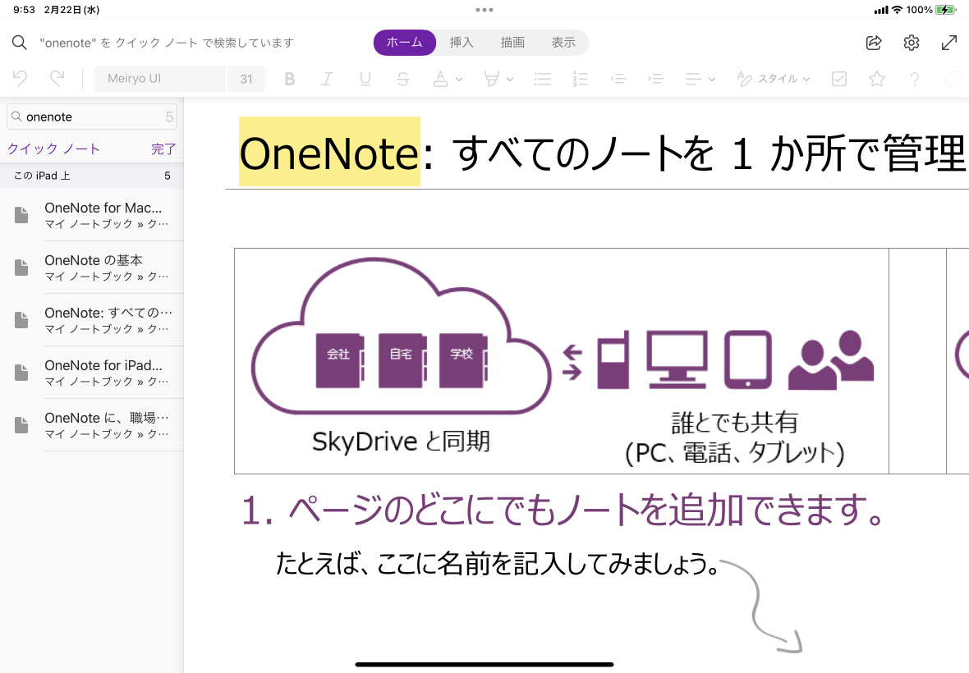The height and width of the screenshot is (673, 969).
Task: Open settings gear icon
Action: point(911,43)
